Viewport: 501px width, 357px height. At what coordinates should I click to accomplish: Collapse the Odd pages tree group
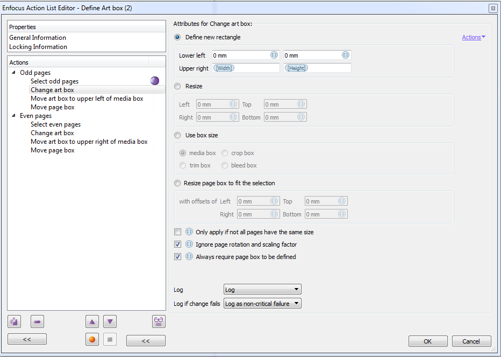13,73
